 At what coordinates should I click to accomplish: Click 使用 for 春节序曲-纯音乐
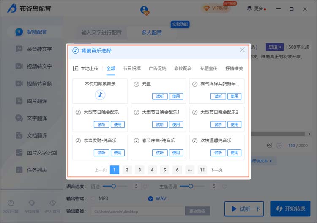click(176, 152)
